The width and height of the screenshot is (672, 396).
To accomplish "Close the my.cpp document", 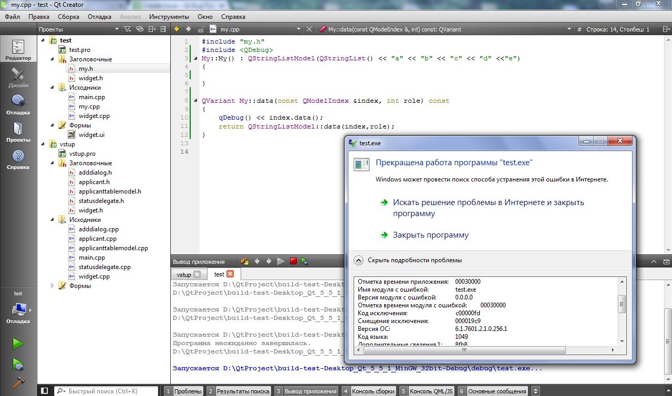I will 309,29.
